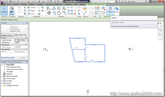Image resolution: width=165 pixels, height=97 pixels.
Task: Switch to the Annota ribbon tab
Action: tap(24, 4)
